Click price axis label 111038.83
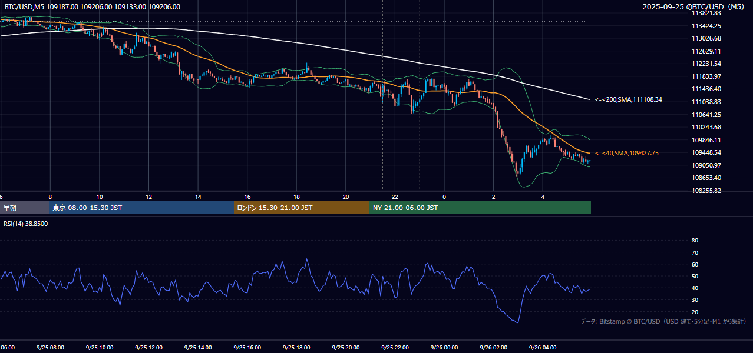The height and width of the screenshot is (353, 753). [706, 102]
